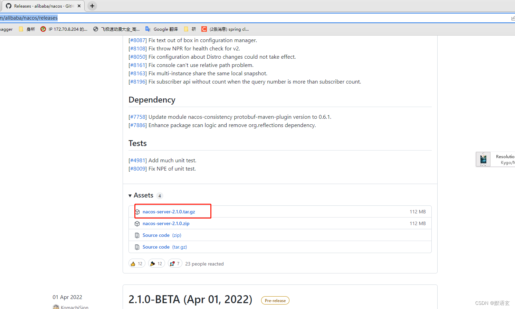Toggle the party popper reaction
The height and width of the screenshot is (309, 515).
point(156,263)
